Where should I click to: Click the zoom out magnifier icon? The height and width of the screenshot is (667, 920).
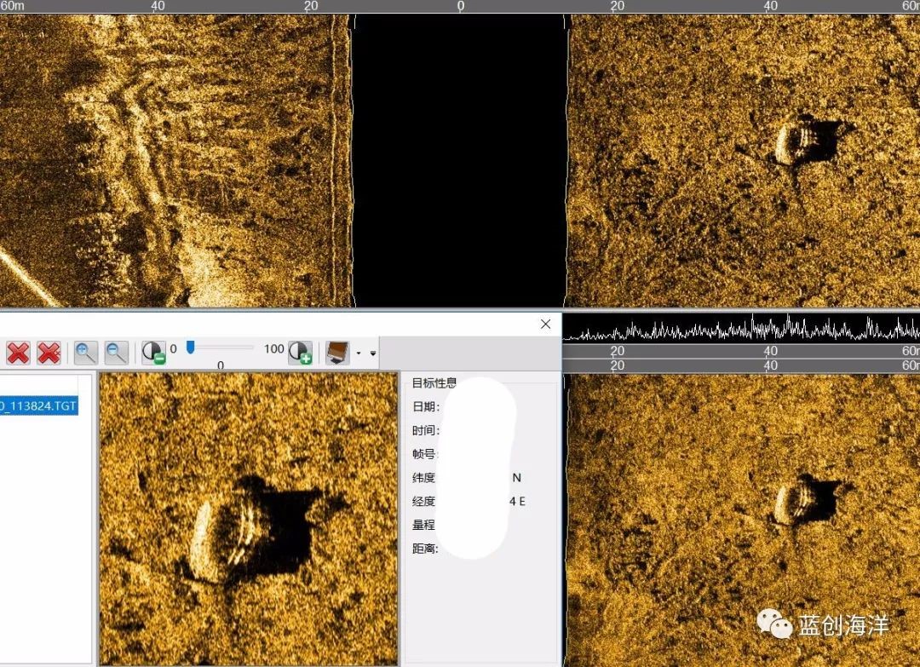pyautogui.click(x=117, y=352)
